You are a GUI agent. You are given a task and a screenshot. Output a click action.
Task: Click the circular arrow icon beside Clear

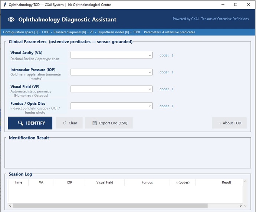point(65,123)
